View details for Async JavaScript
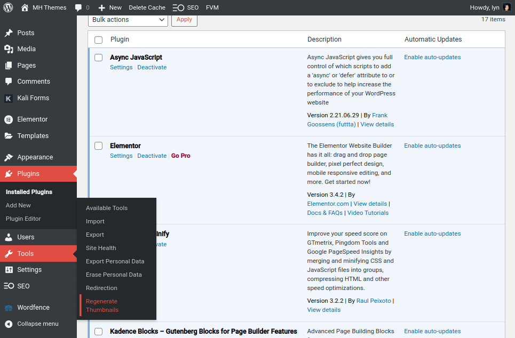 (x=377, y=124)
